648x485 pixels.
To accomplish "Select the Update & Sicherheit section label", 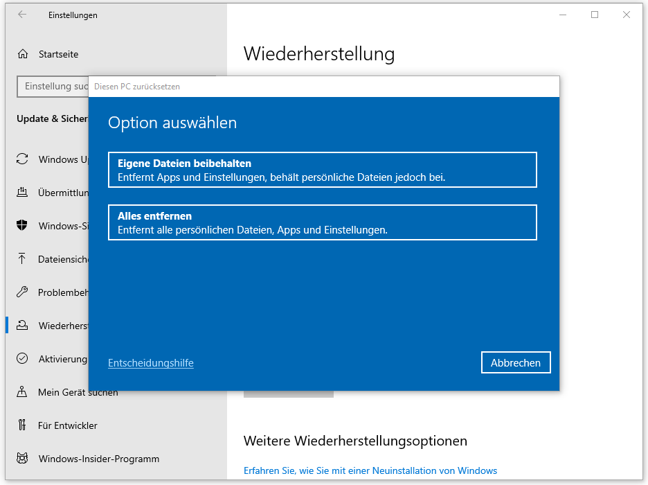I will 52,118.
